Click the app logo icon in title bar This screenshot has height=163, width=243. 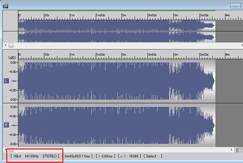point(5,6)
